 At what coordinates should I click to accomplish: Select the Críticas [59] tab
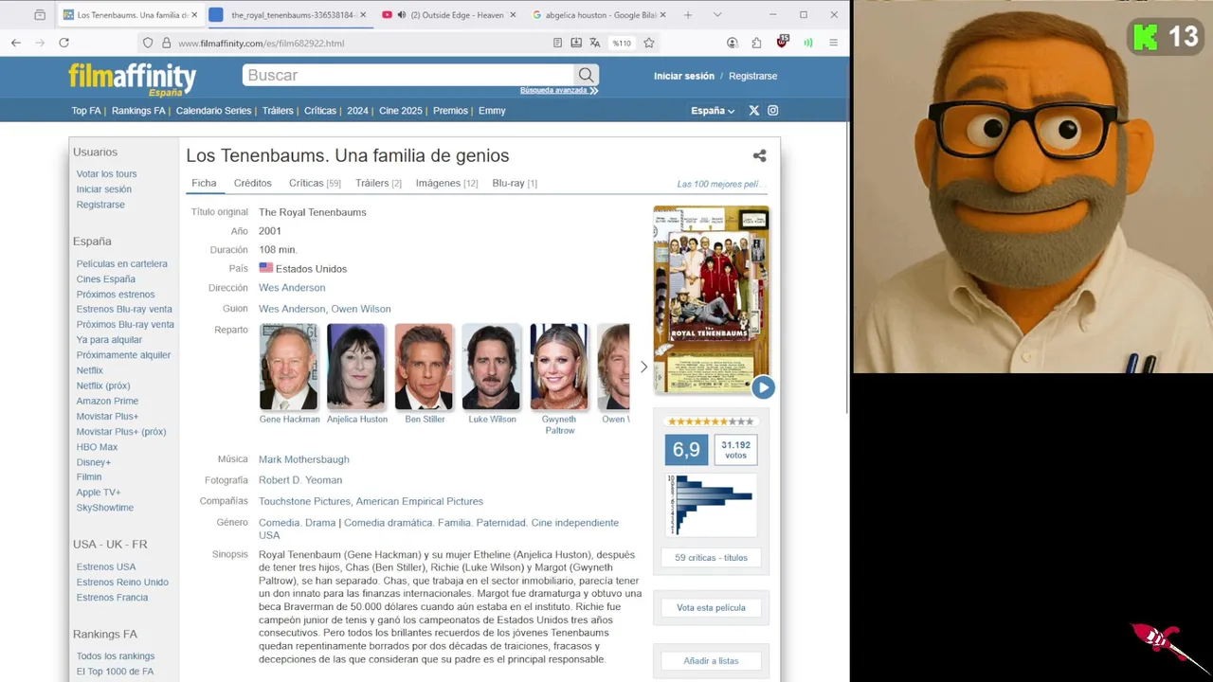[315, 183]
